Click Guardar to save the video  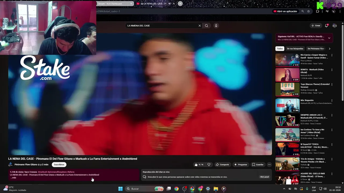click(258, 165)
